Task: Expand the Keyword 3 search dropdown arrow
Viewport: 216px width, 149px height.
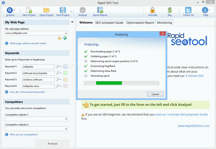Action: (x=61, y=80)
